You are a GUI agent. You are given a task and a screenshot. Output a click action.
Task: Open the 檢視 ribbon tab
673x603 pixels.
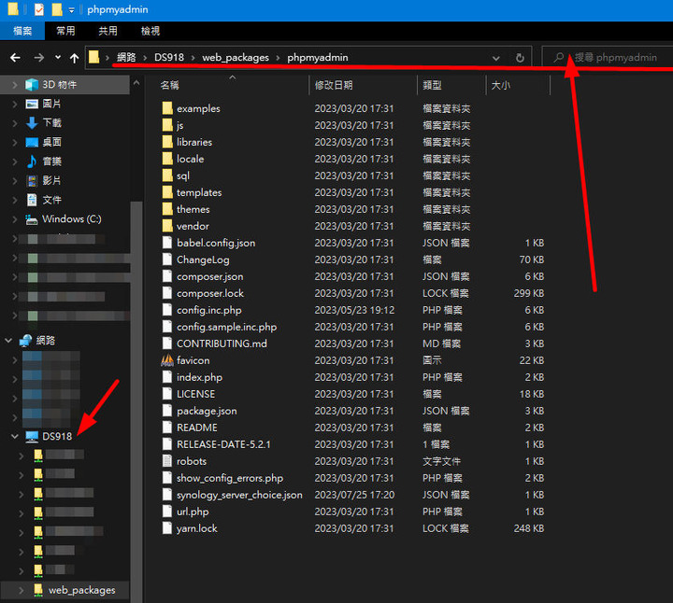tap(150, 31)
